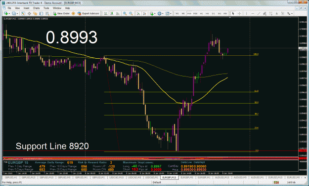Click the Indicators list icon
Image resolution: width=309 pixels, height=186 pixels.
(x=151, y=13)
